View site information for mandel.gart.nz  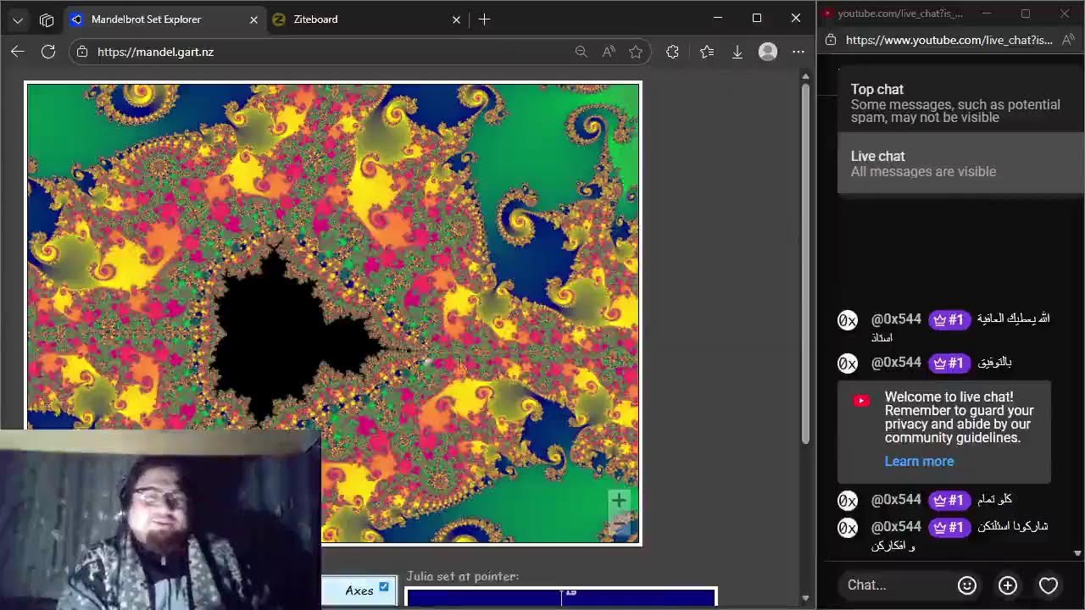pos(81,52)
